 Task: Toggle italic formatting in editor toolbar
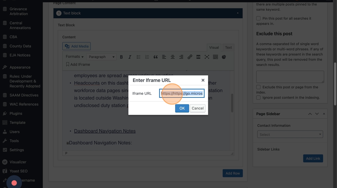[130, 57]
